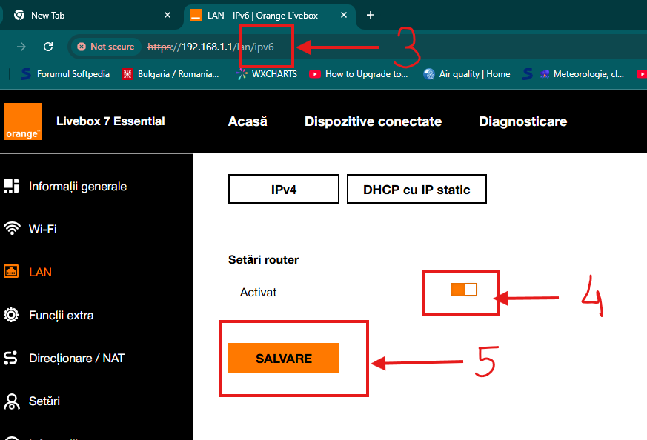Click the Direcționare / NAT icon

(x=10, y=358)
